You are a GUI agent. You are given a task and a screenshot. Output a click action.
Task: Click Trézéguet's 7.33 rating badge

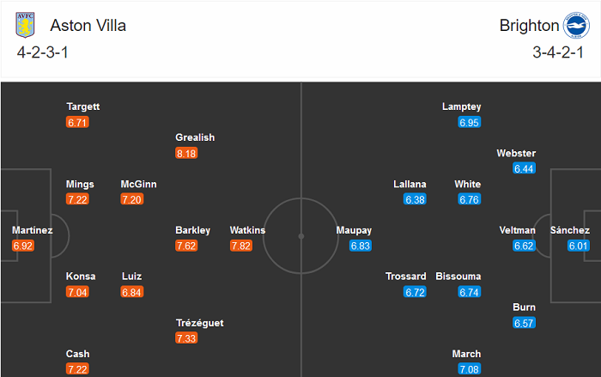click(x=186, y=338)
